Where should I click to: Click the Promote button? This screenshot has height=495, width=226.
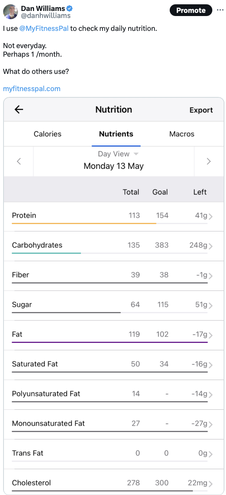(x=191, y=10)
